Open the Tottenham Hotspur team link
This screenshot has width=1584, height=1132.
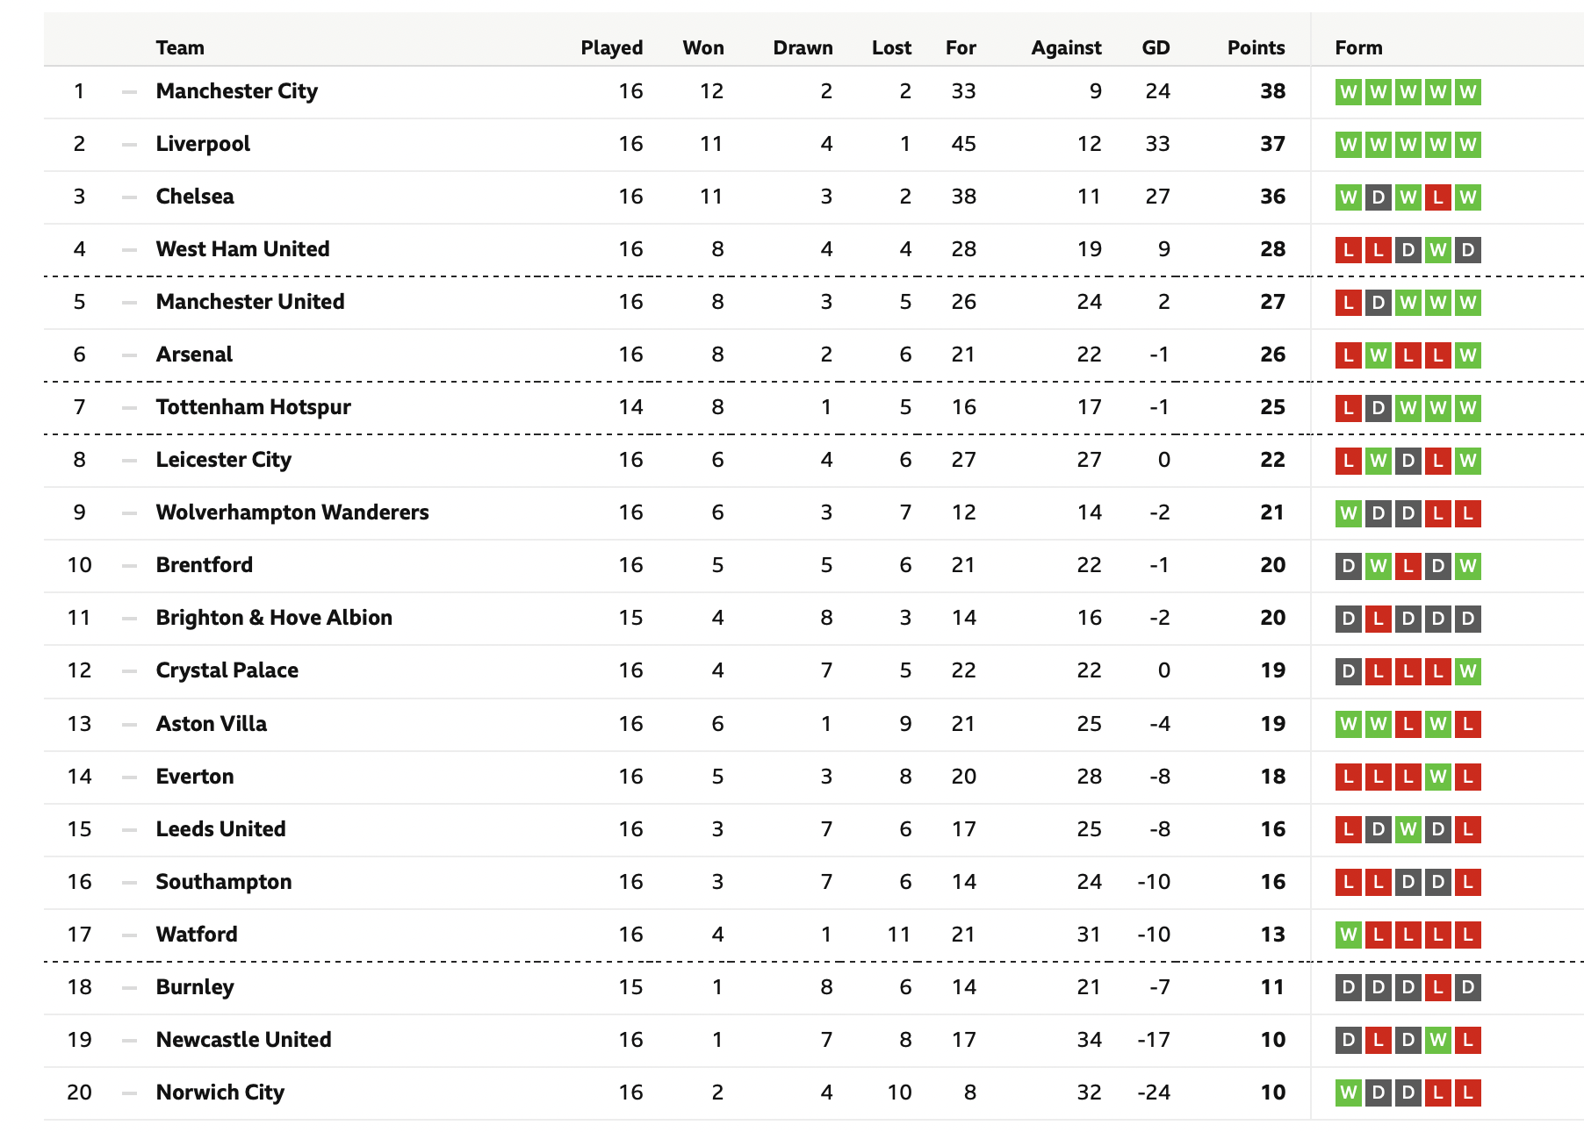(x=253, y=407)
